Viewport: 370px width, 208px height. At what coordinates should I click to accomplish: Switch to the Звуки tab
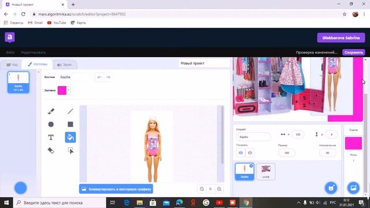pyautogui.click(x=64, y=65)
